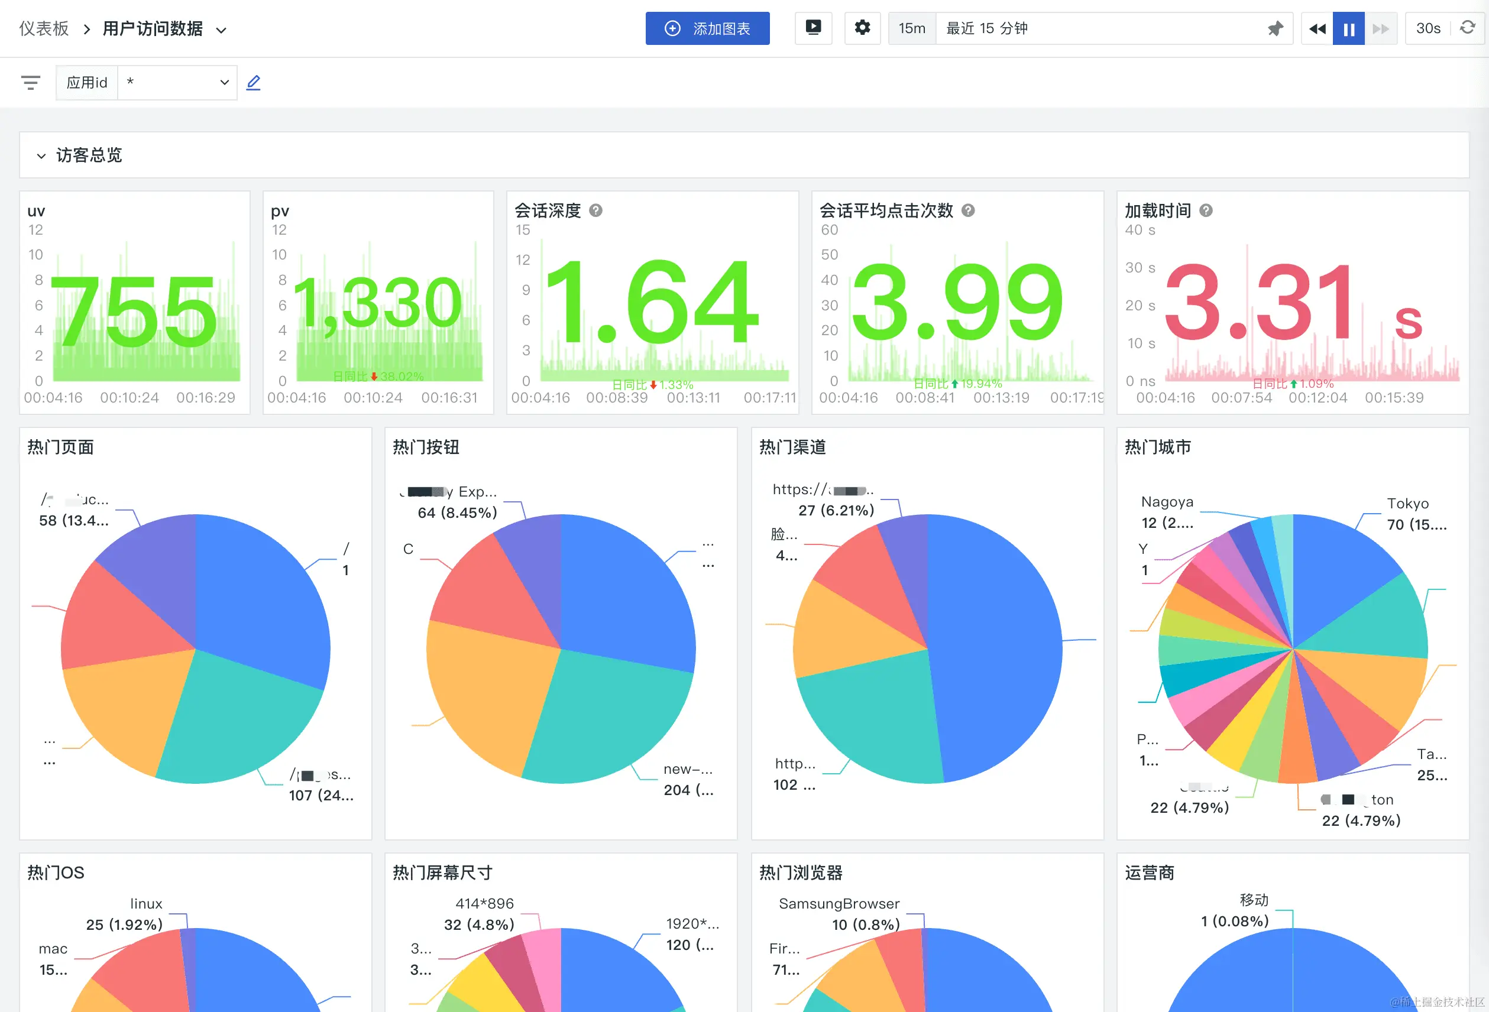Open the presentation play mode icon

[x=813, y=28]
